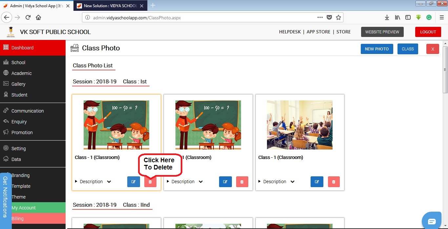Go to the browser Home page
448x229 pixels.
pyautogui.click(x=38, y=17)
